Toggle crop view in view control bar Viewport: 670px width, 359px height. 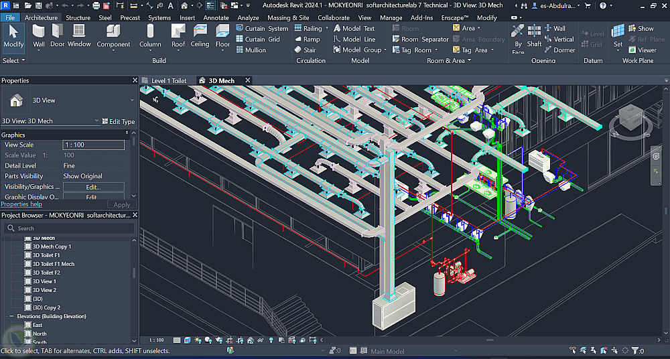(x=229, y=340)
